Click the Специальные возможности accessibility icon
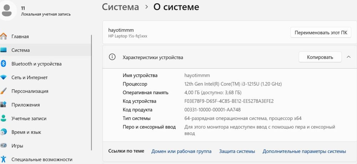Image resolution: width=357 pixels, height=164 pixels. (x=3, y=159)
